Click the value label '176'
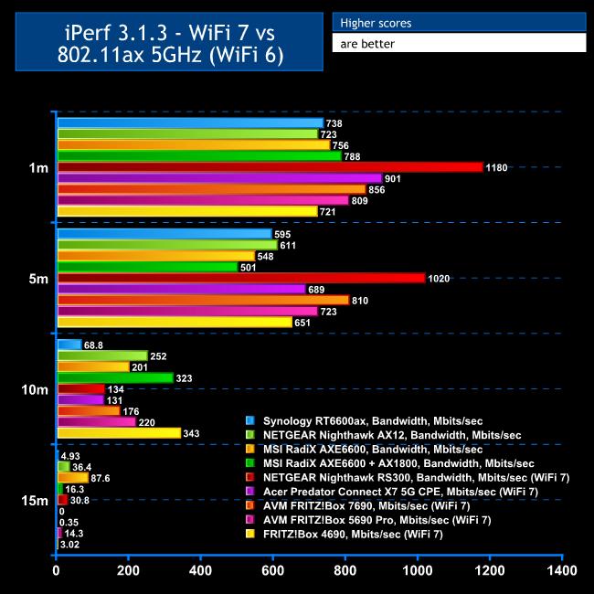The height and width of the screenshot is (594, 594). (131, 411)
